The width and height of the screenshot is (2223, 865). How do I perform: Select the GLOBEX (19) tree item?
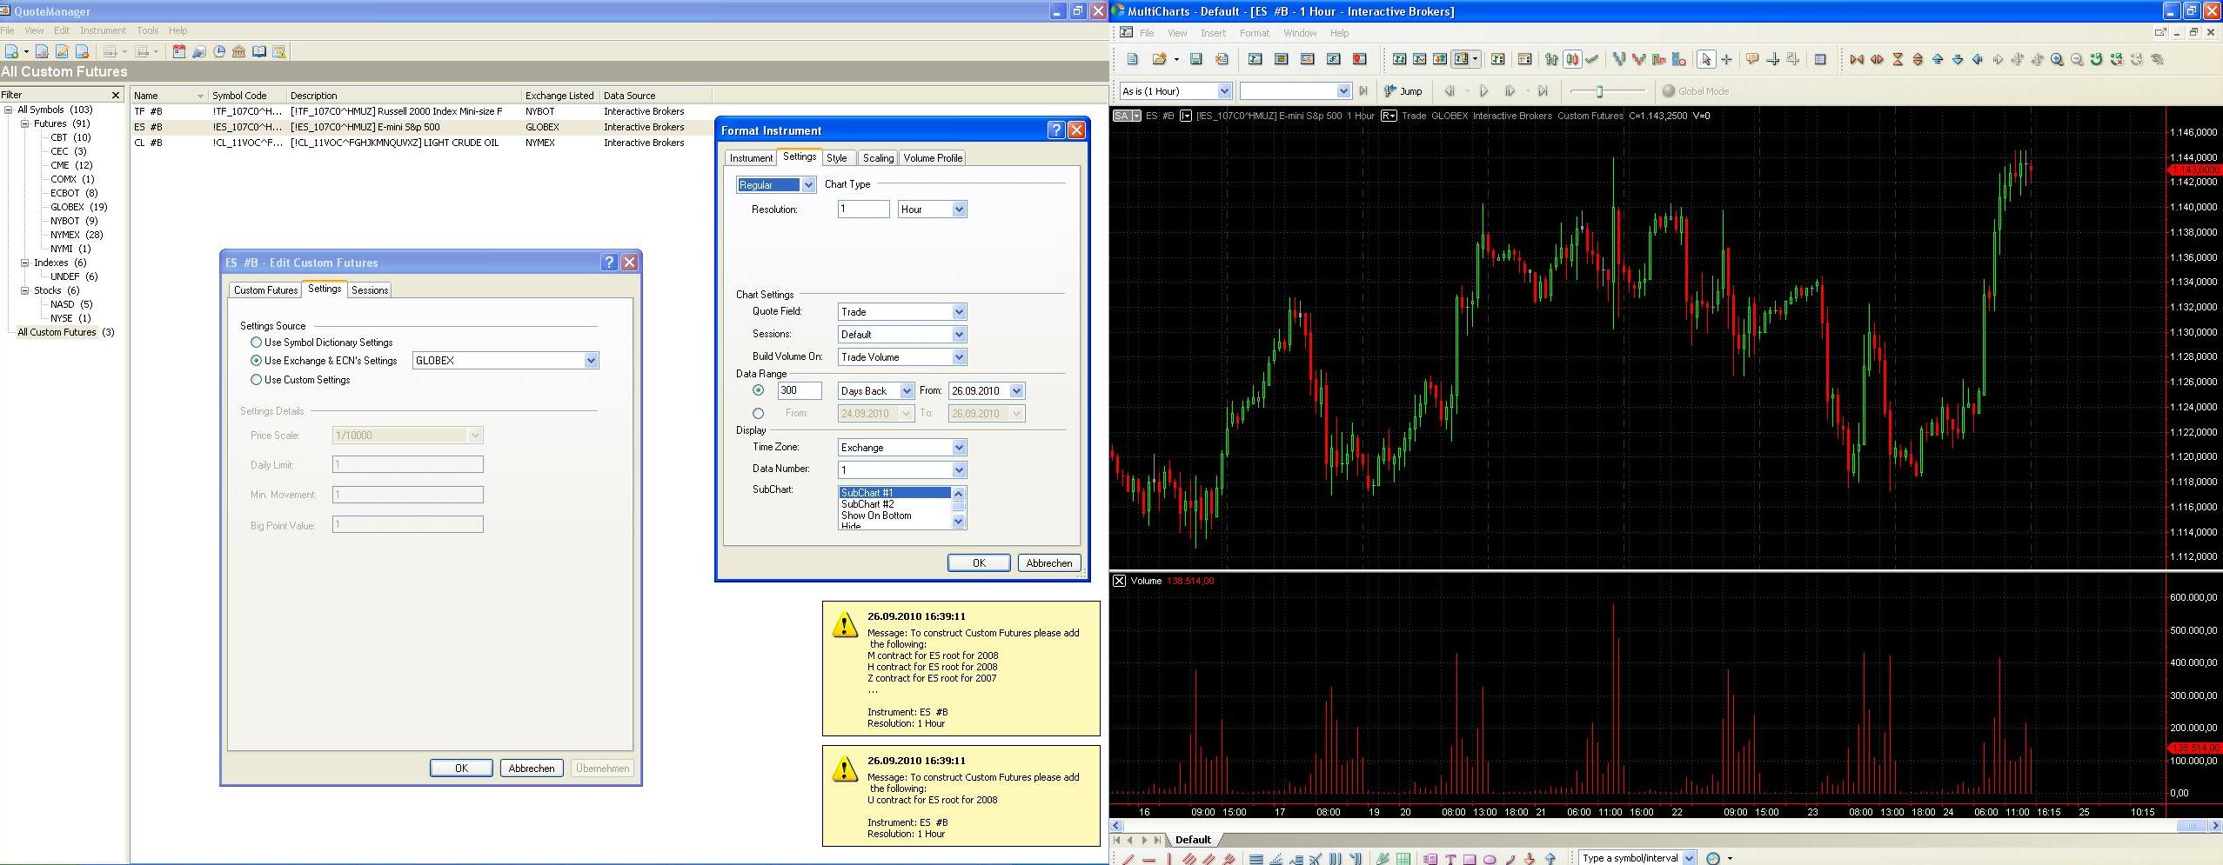[78, 207]
